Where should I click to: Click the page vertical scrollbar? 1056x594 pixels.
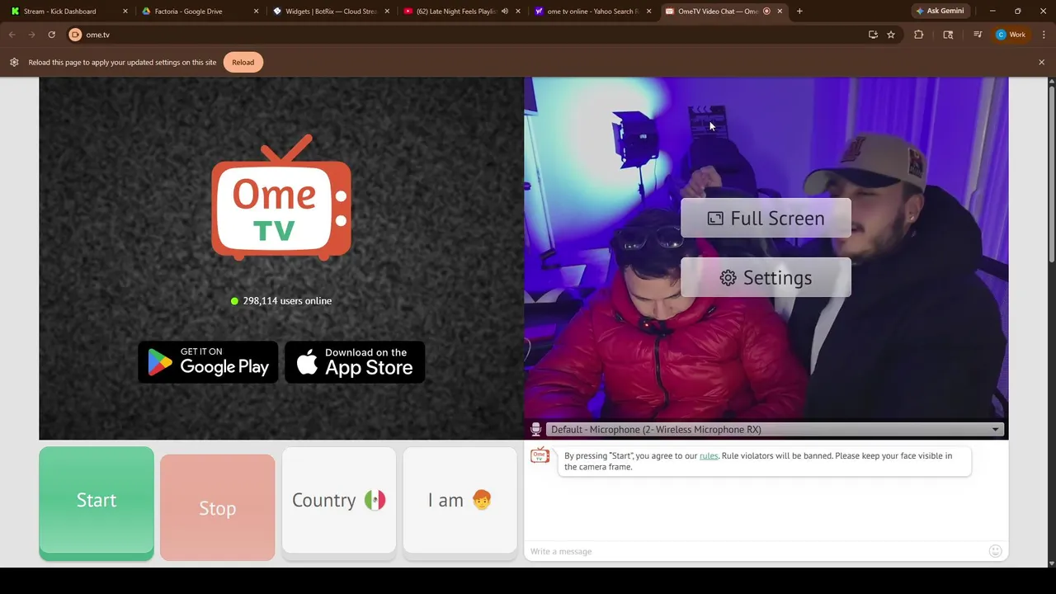[1052, 173]
